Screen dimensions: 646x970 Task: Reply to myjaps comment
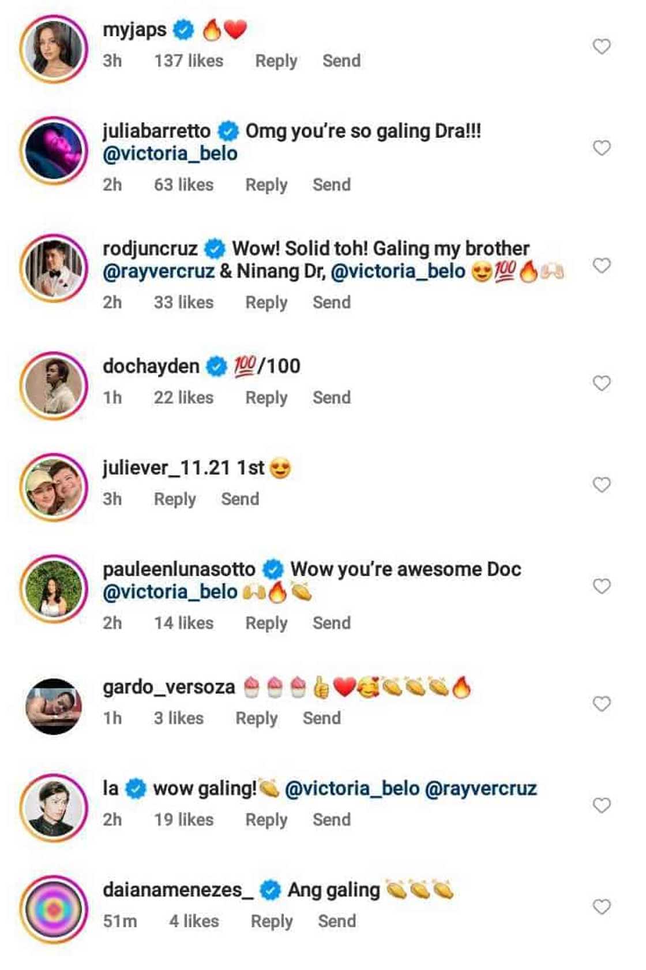point(276,61)
